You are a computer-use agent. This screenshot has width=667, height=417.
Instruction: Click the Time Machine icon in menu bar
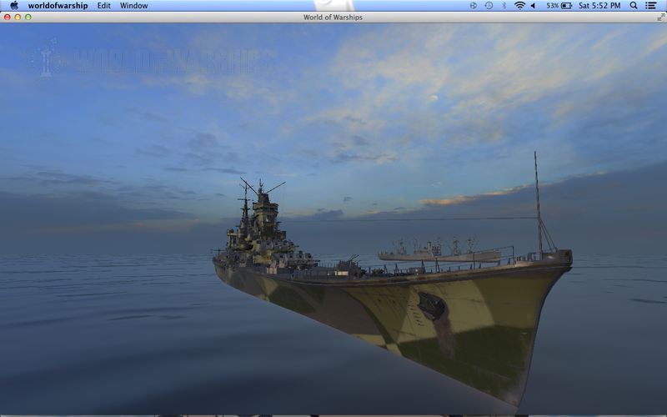(x=489, y=6)
